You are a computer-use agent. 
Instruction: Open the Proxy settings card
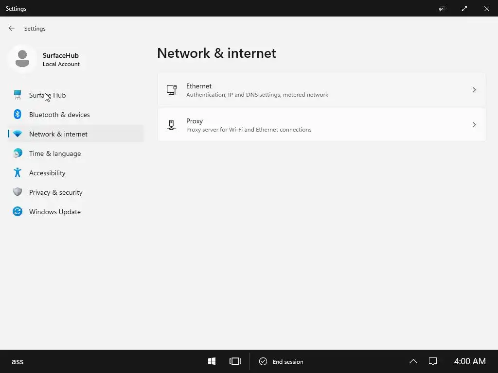[x=322, y=125]
